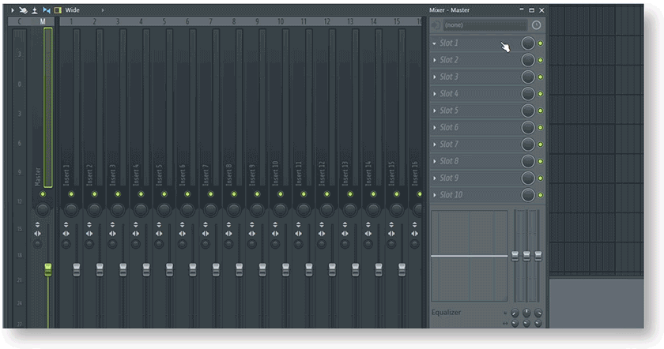Click stereo separation knob on Insert 5
The height and width of the screenshot is (349, 664).
pos(159,244)
